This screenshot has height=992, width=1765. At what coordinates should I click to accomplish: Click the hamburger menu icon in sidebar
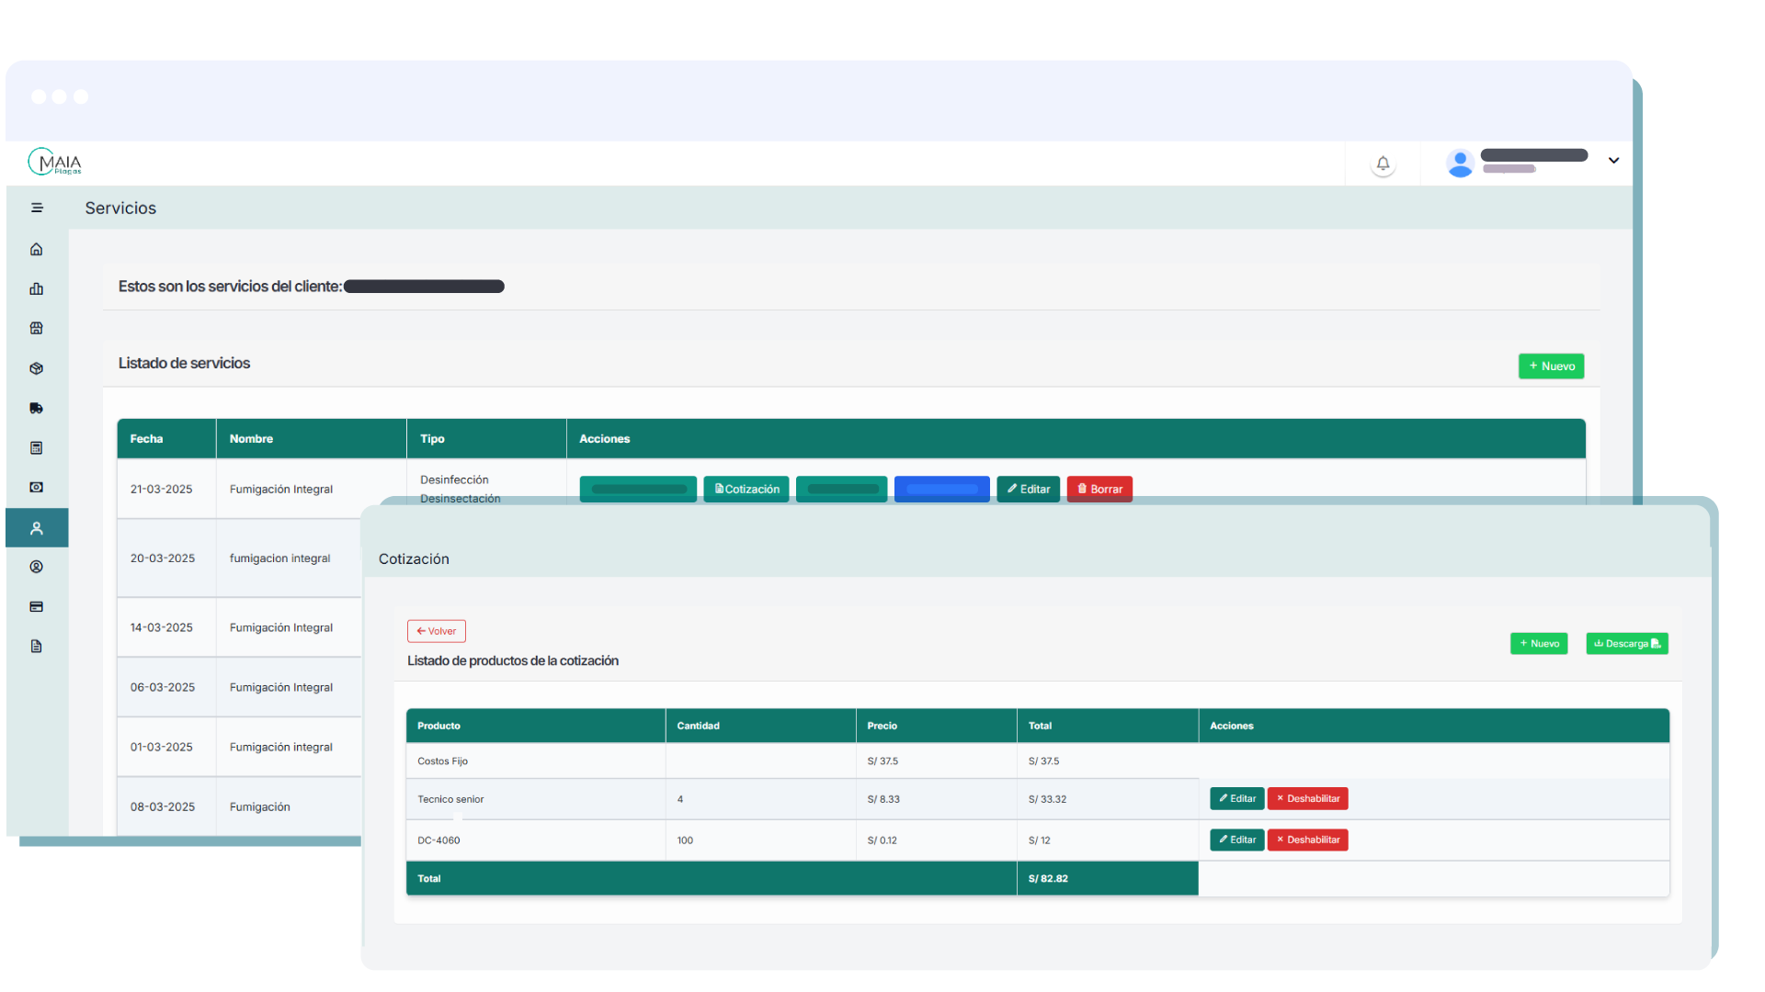37,208
